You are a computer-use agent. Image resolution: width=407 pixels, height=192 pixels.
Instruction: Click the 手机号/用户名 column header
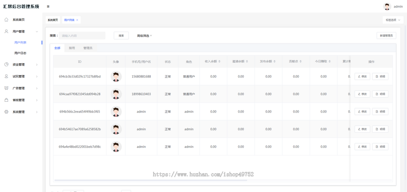tap(141, 62)
